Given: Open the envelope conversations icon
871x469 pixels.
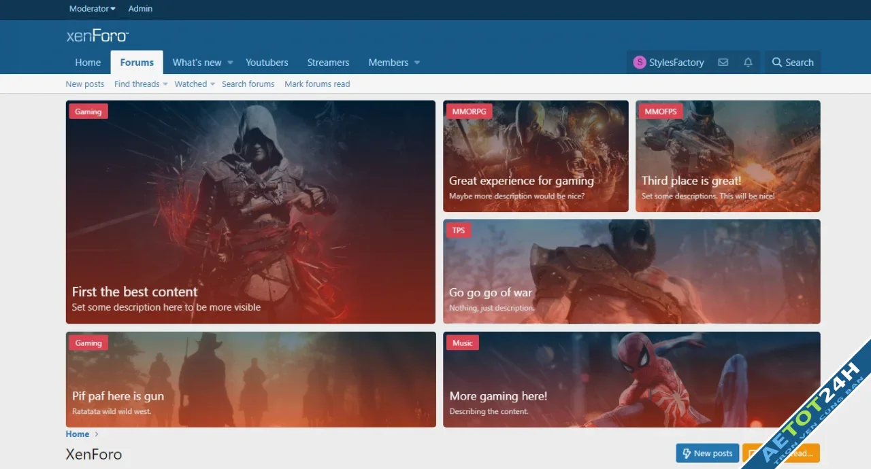Looking at the screenshot, I should 723,62.
